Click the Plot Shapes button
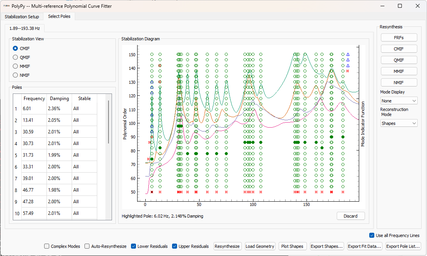427x256 pixels. (x=292, y=246)
